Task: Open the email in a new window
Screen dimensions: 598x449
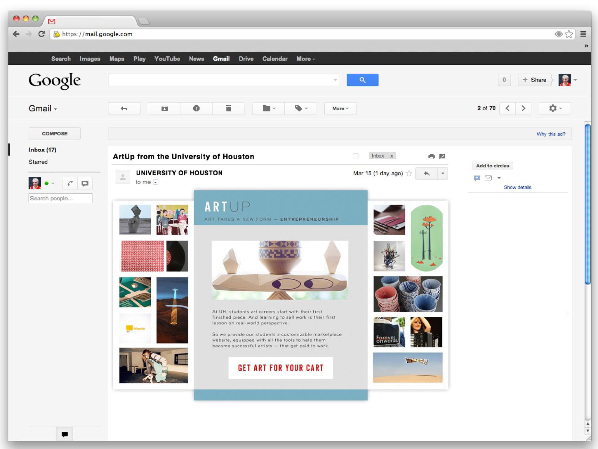Action: click(442, 157)
